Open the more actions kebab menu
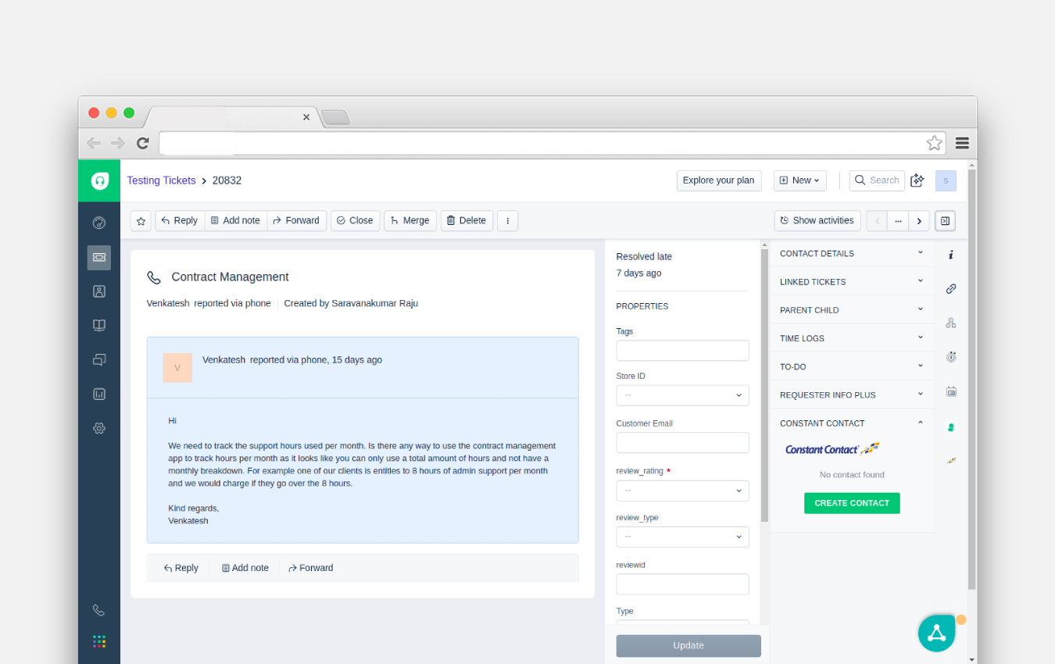1055x664 pixels. [x=508, y=221]
